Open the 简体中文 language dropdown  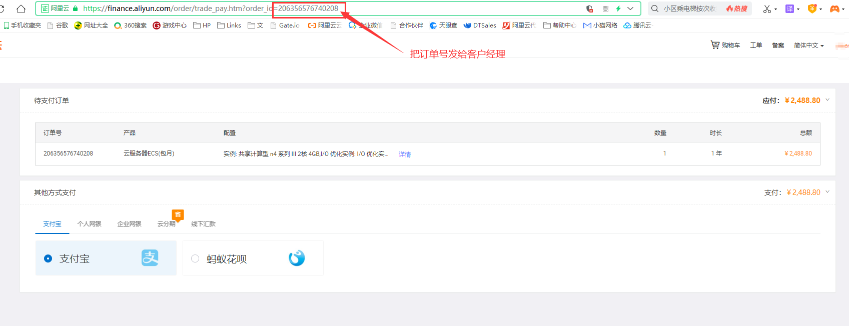pyautogui.click(x=809, y=45)
